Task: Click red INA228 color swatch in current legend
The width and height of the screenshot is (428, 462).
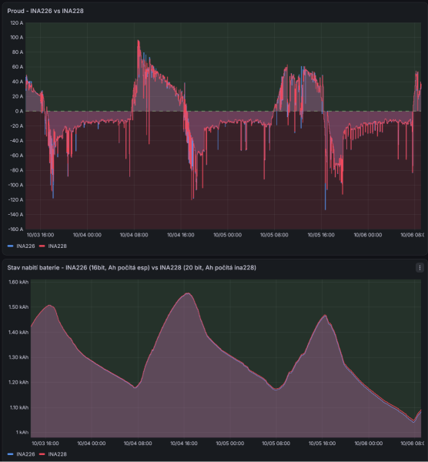Action: click(42, 246)
